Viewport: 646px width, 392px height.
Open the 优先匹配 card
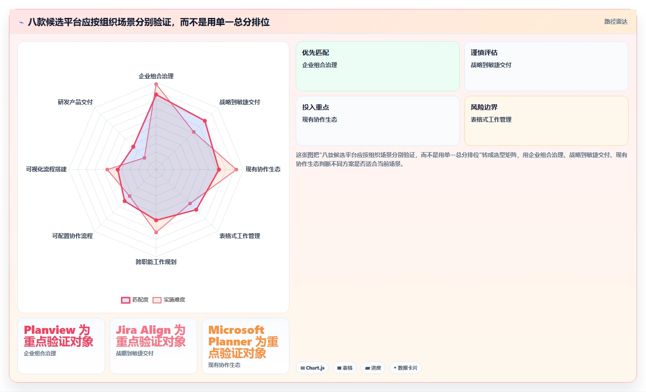378,66
